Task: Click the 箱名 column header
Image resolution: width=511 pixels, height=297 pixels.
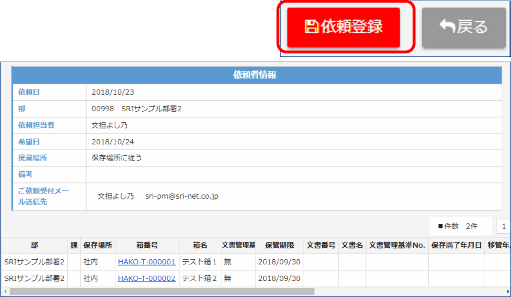Action: (x=200, y=245)
